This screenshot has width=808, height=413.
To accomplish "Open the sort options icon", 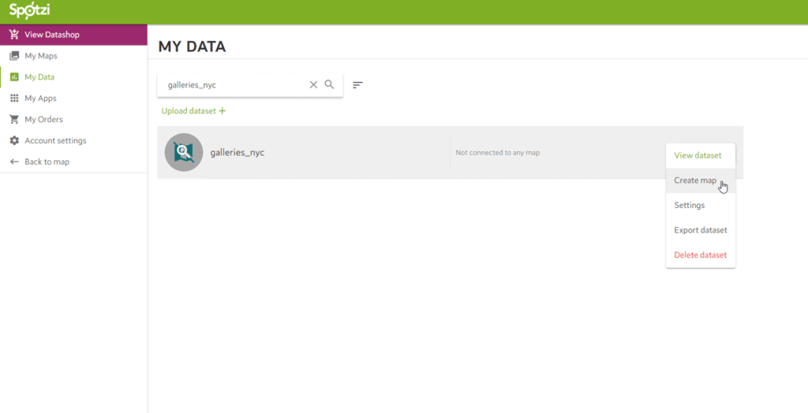I will click(357, 85).
